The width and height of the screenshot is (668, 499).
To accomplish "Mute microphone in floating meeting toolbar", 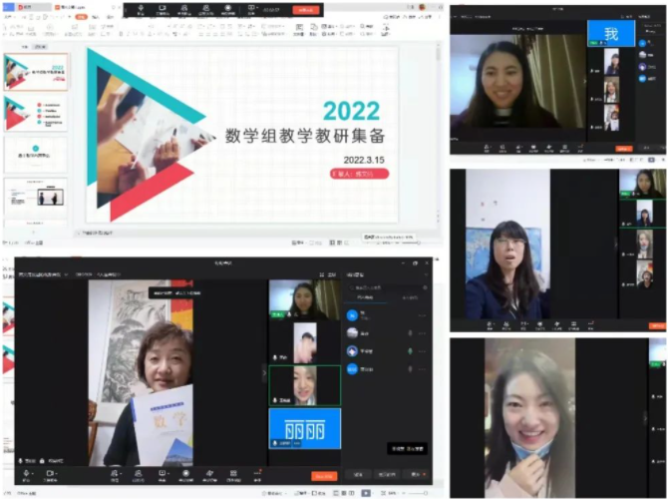I will [x=141, y=8].
